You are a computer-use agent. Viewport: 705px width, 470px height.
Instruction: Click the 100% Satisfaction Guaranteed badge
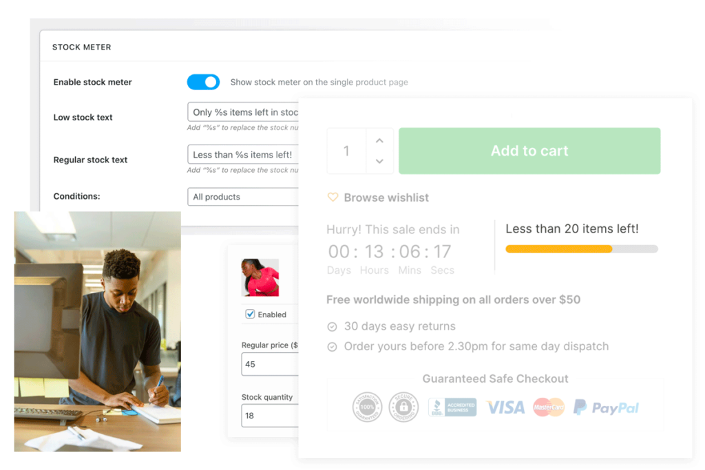click(367, 407)
